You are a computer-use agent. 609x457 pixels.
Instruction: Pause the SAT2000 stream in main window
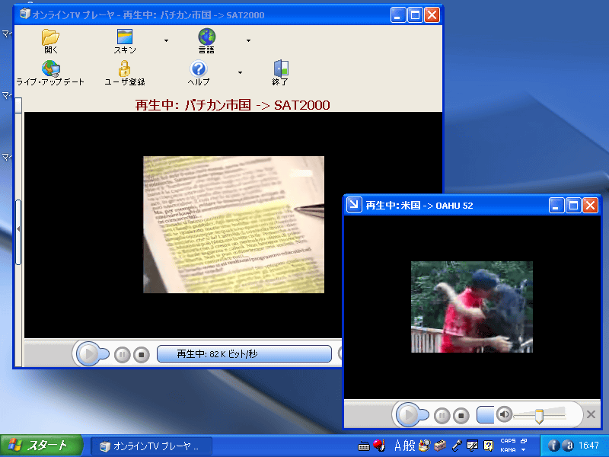pos(122,355)
